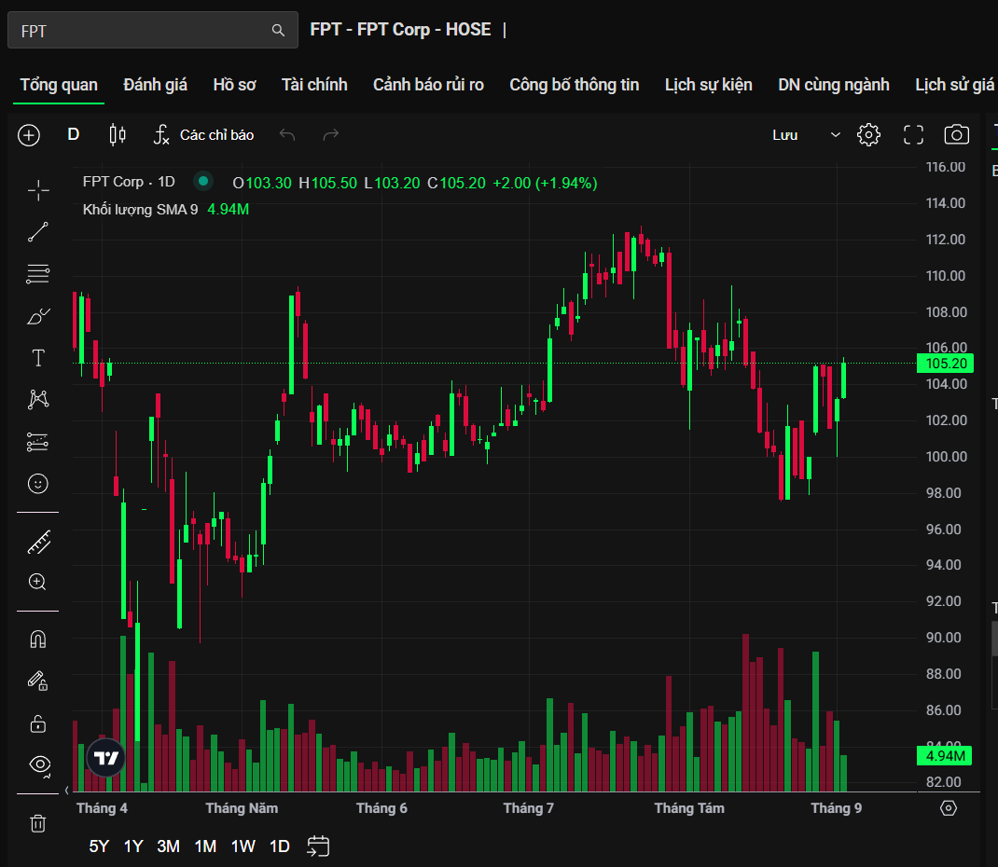The width and height of the screenshot is (998, 867).
Task: Toggle the green status dot beside FPT Corp 1D
Action: (203, 181)
